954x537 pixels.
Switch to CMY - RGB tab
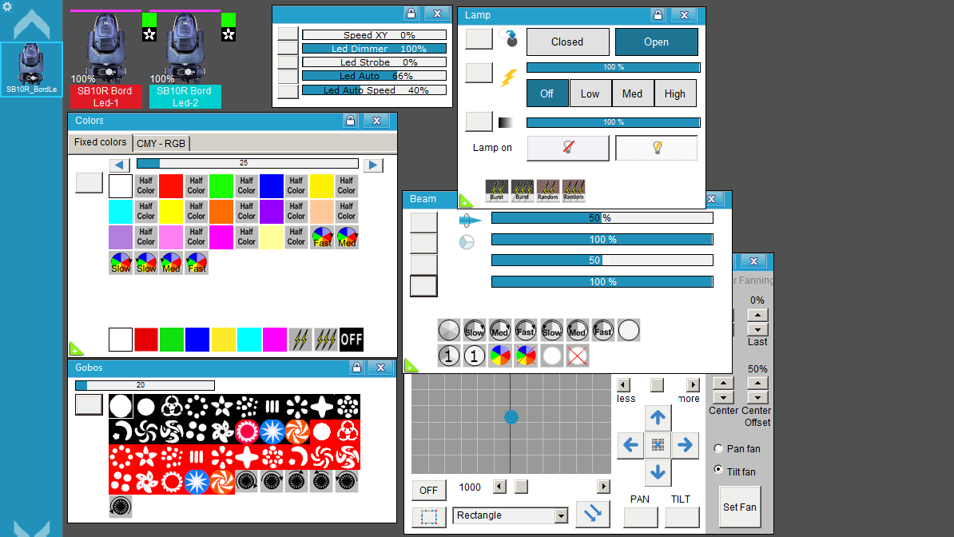(x=161, y=144)
